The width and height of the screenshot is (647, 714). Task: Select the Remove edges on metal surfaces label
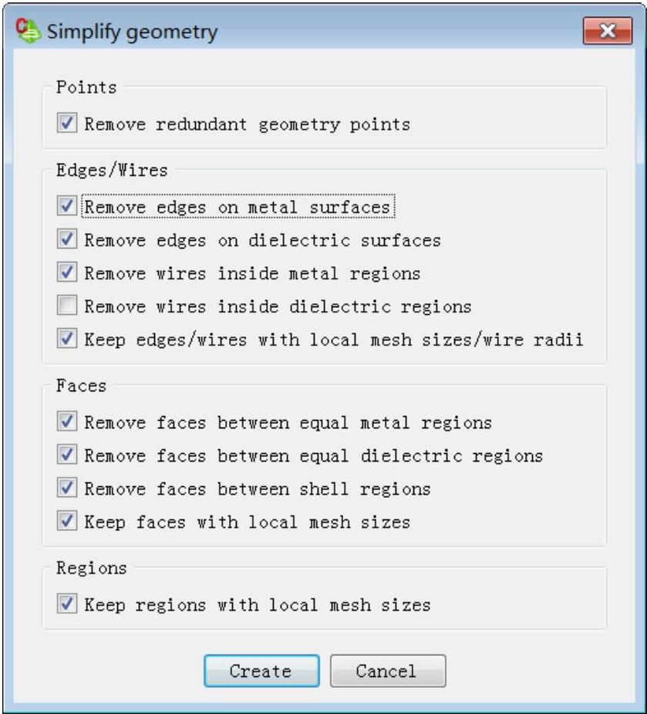pyautogui.click(x=238, y=207)
